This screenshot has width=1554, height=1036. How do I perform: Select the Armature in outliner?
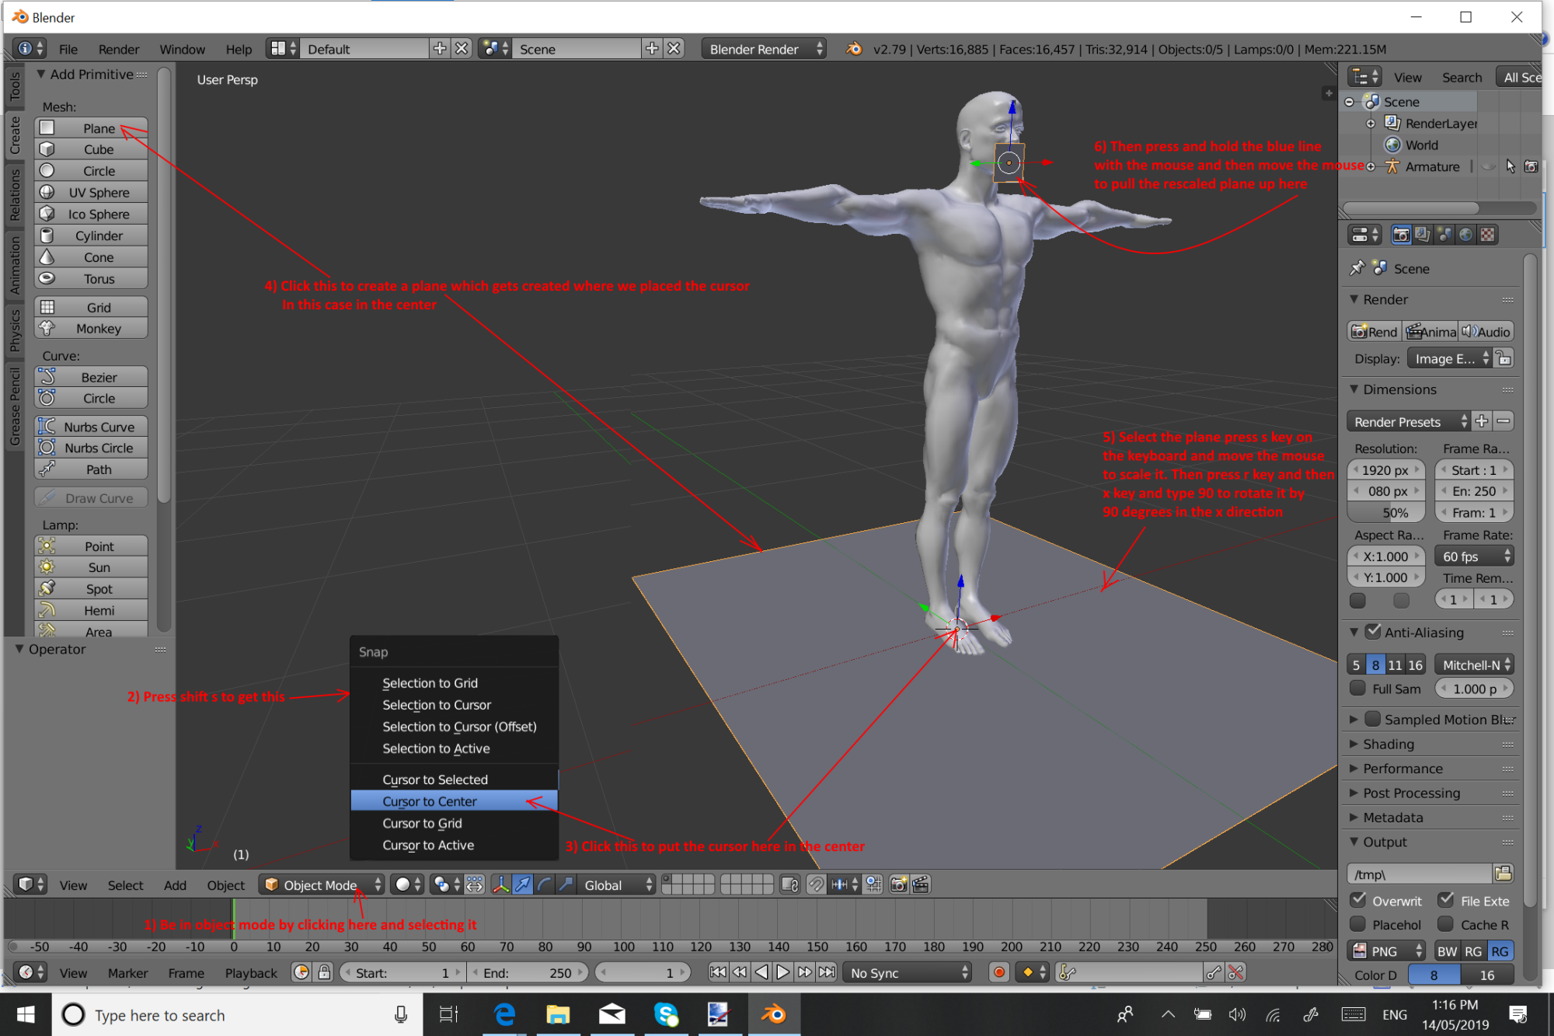1432,166
